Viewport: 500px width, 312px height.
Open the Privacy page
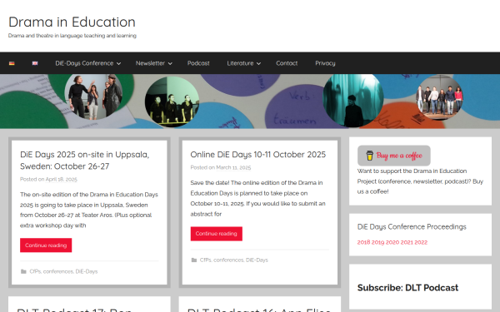click(x=325, y=63)
